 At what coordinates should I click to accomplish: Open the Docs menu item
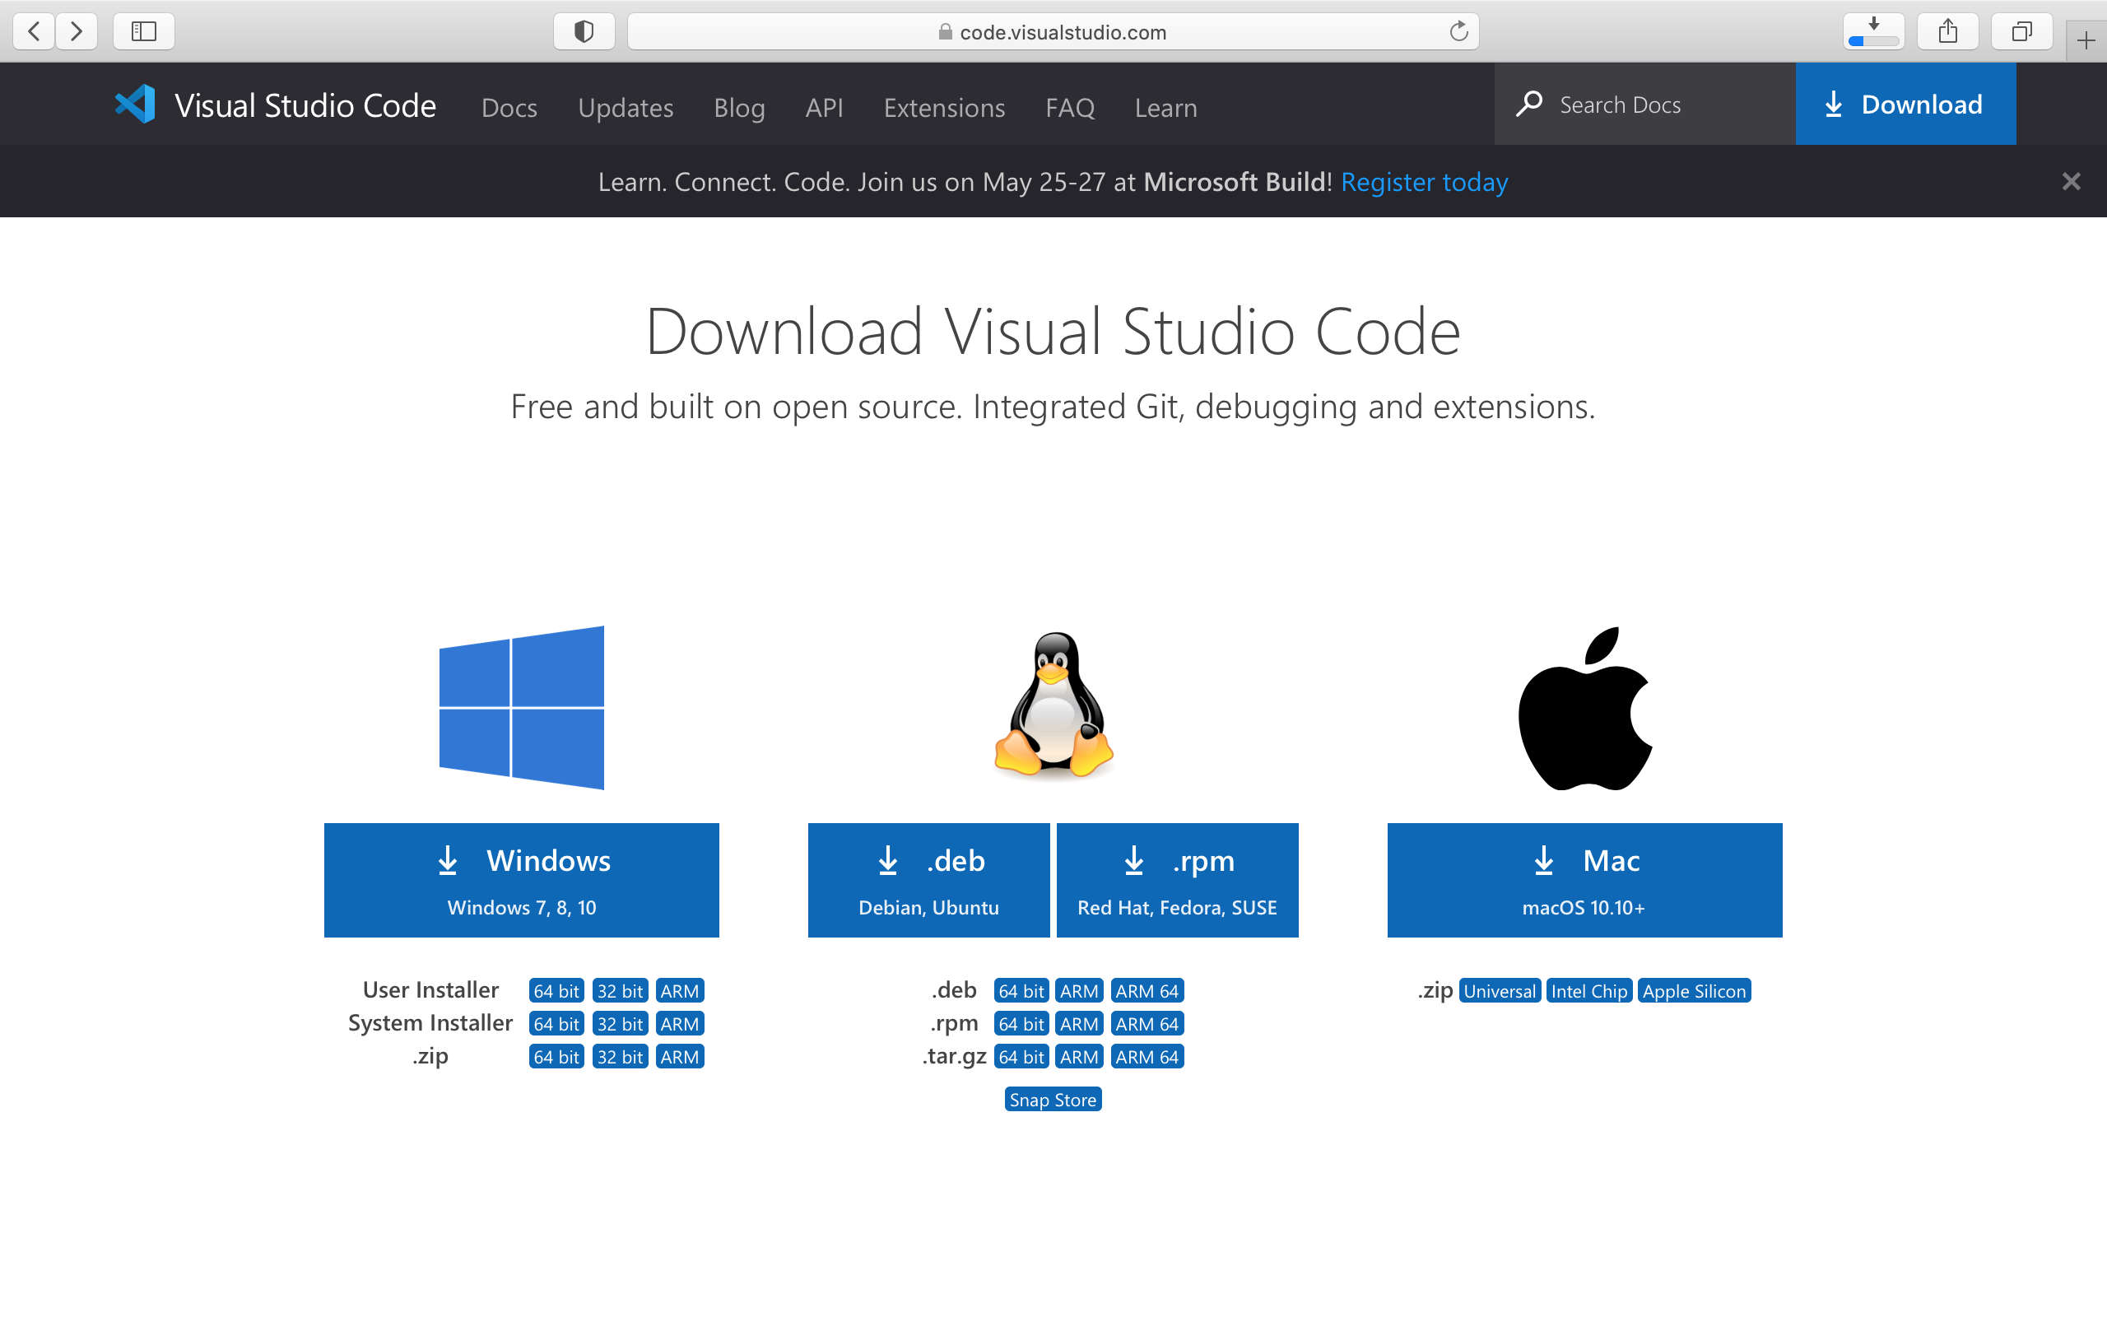coord(509,106)
